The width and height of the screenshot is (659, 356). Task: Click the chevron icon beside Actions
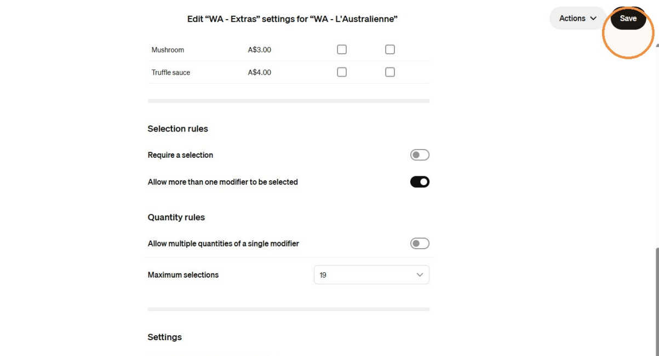point(593,19)
